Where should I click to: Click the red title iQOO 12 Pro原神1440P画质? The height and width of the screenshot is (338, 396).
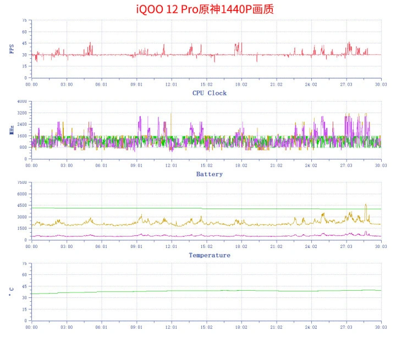coord(205,9)
